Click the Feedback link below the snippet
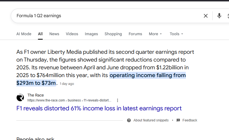 coord(190,120)
